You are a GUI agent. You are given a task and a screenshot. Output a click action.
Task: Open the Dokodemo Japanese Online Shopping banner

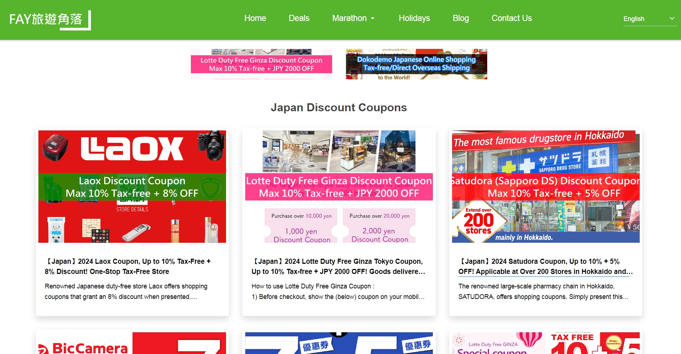coord(416,64)
